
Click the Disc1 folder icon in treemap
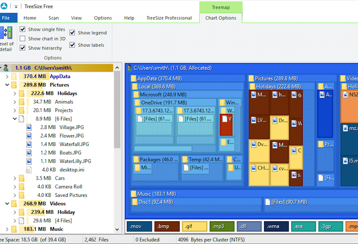tap(135, 202)
